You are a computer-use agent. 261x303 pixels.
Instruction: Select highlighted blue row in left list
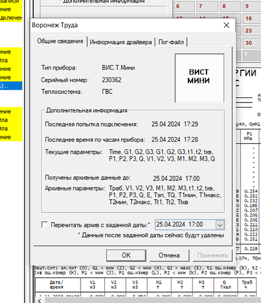click(x=11, y=86)
